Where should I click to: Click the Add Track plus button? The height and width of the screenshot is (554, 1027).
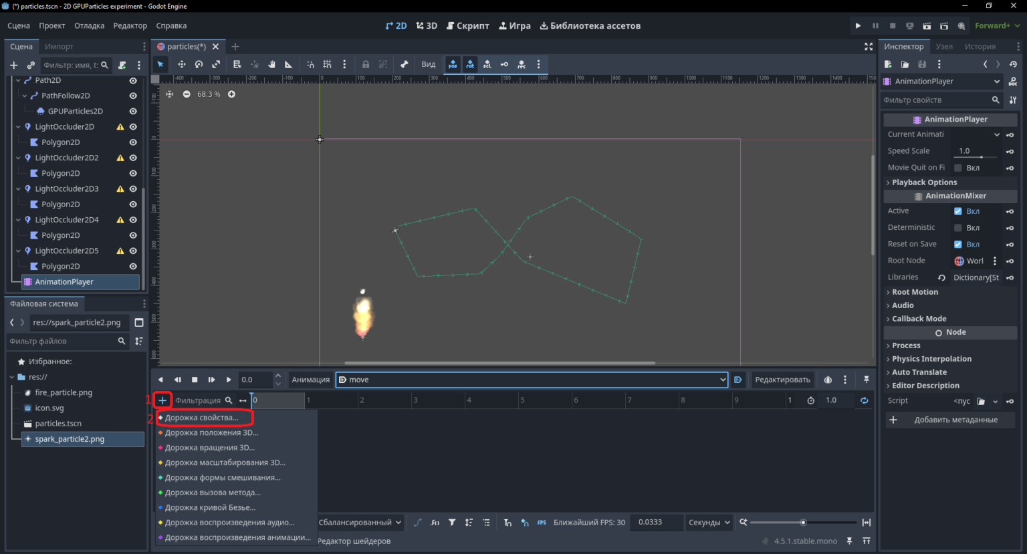click(162, 400)
